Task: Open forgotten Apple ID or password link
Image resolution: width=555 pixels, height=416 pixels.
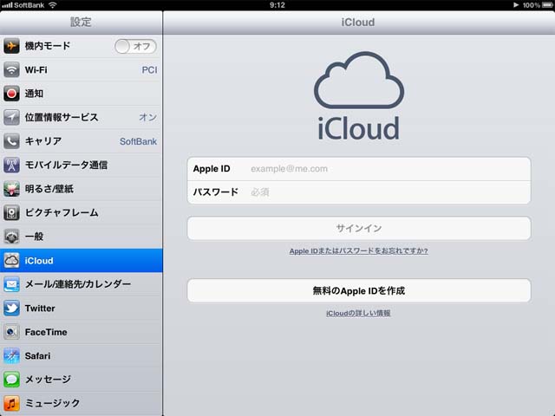Action: [x=358, y=250]
